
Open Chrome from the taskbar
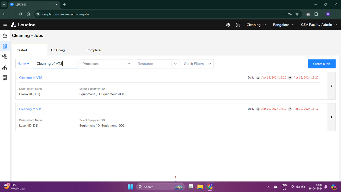tap(210, 187)
